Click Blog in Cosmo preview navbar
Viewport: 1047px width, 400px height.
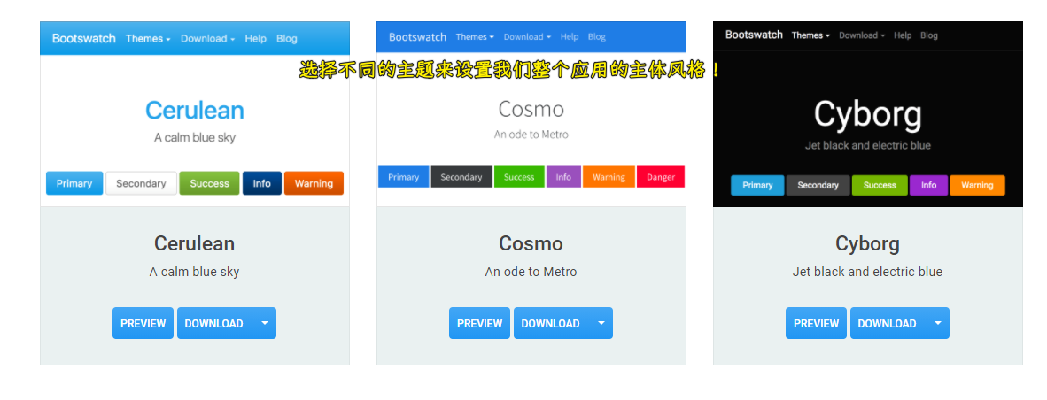pos(597,36)
